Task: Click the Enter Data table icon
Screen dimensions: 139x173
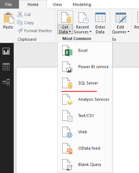Action: [x=100, y=17]
